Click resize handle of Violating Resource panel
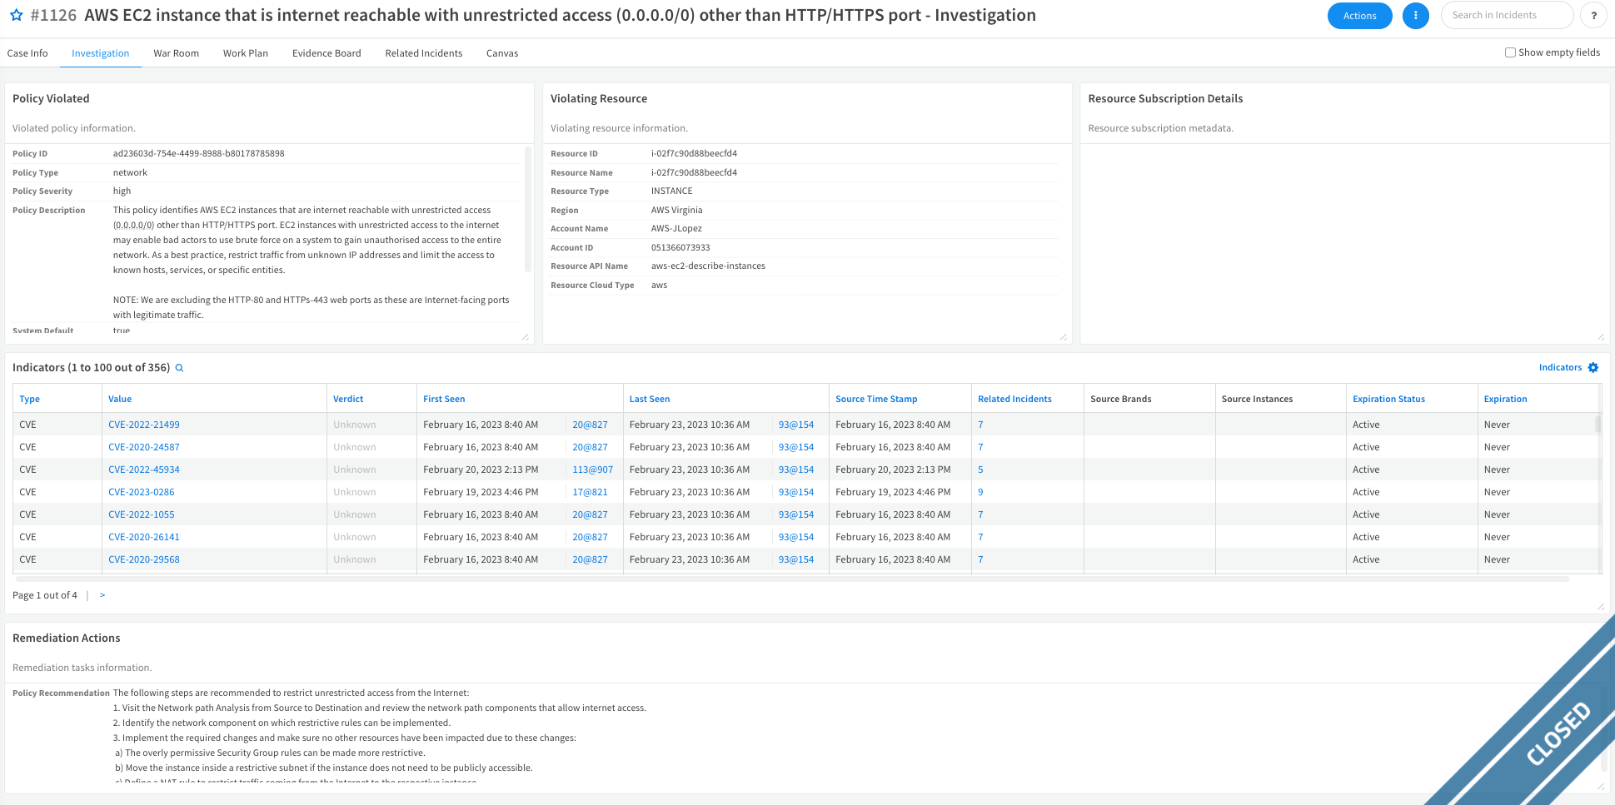The width and height of the screenshot is (1615, 805). [1063, 336]
